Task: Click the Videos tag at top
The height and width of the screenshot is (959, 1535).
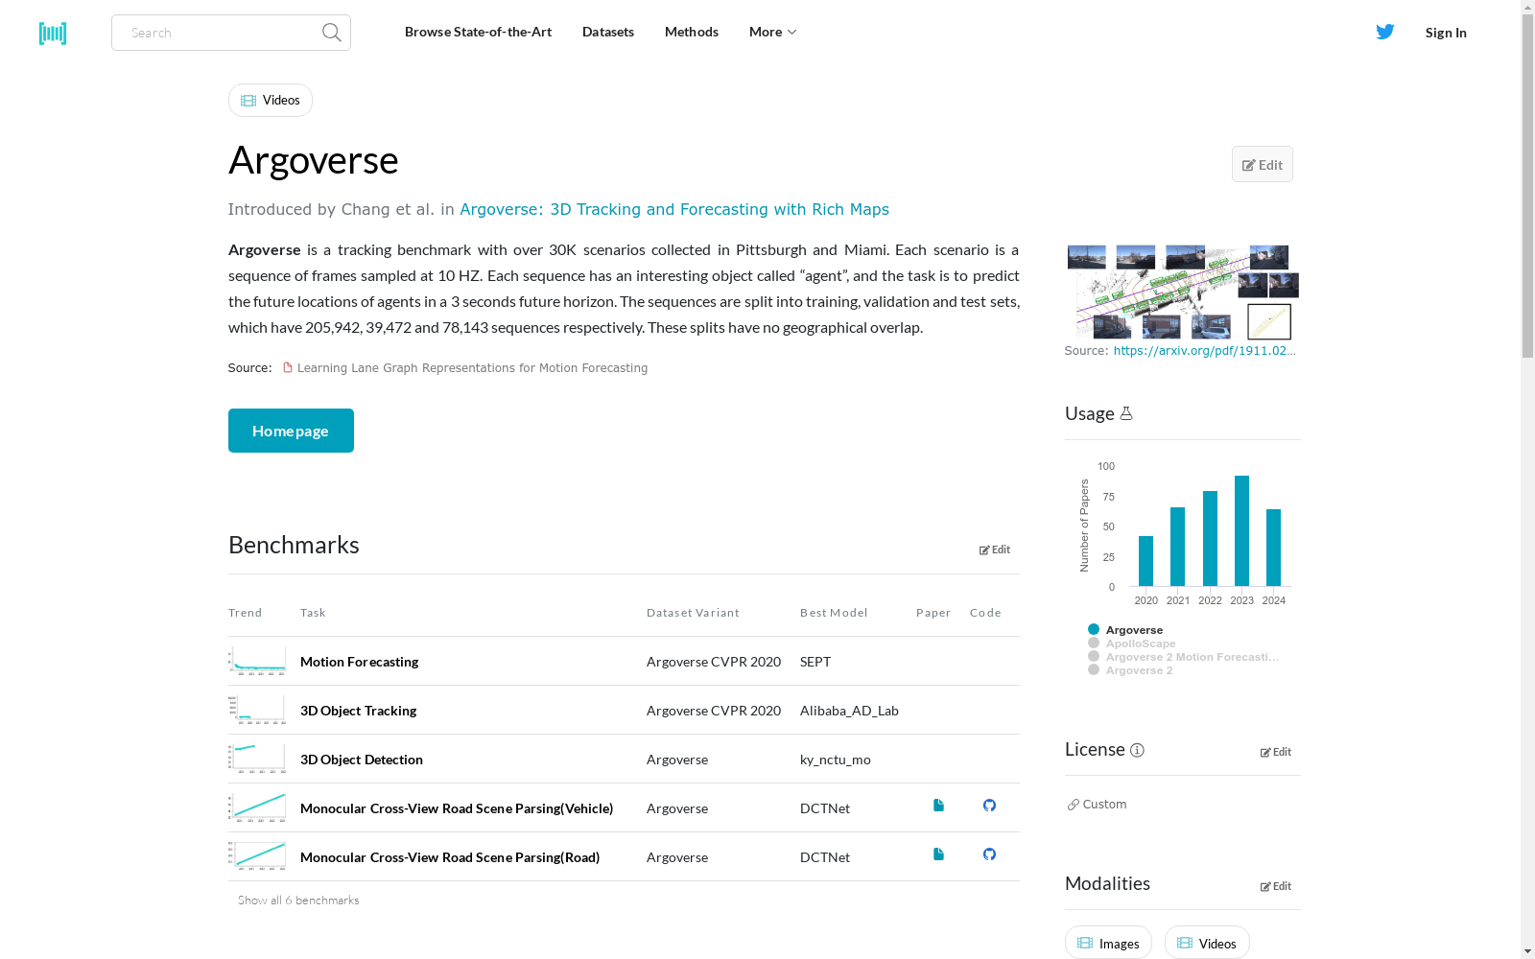Action: (x=271, y=100)
